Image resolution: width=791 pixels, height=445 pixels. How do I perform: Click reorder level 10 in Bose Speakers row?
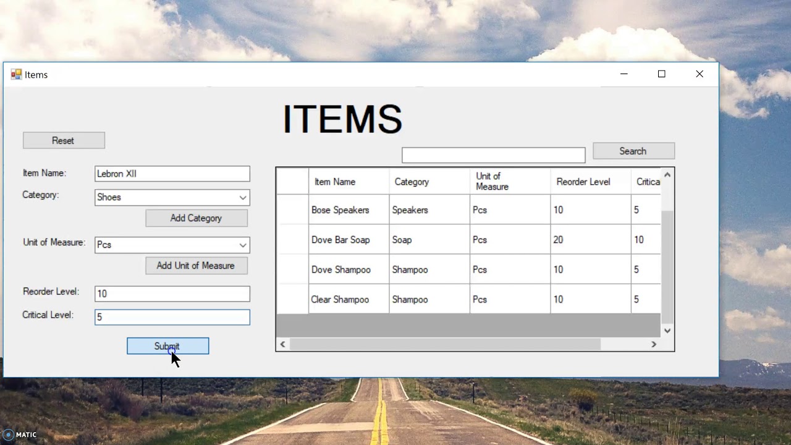(590, 210)
